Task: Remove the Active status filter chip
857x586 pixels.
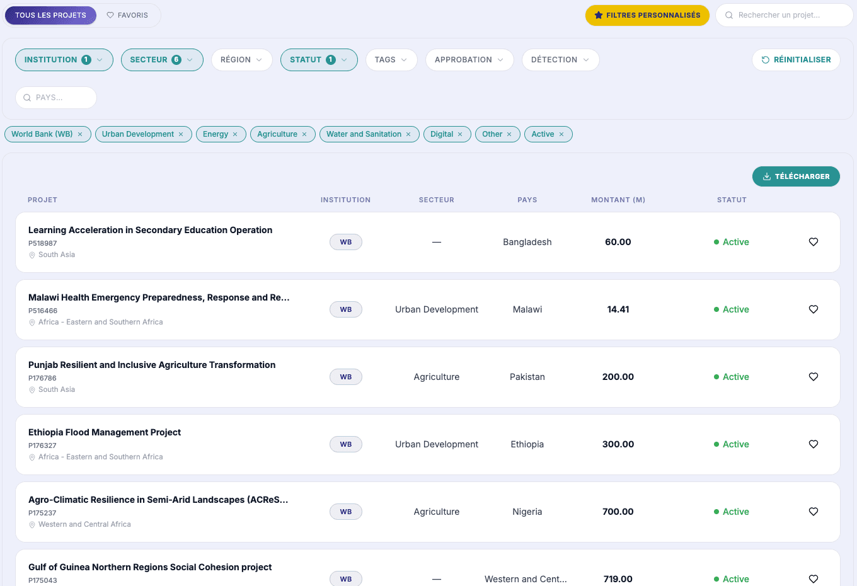Action: 561,134
